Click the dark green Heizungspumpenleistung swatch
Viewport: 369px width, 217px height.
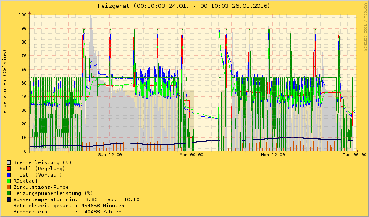pyautogui.click(x=9, y=193)
